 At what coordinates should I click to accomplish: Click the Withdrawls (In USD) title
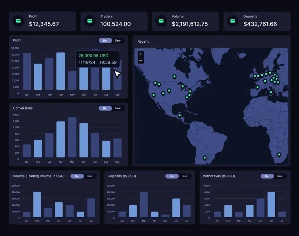(x=219, y=176)
